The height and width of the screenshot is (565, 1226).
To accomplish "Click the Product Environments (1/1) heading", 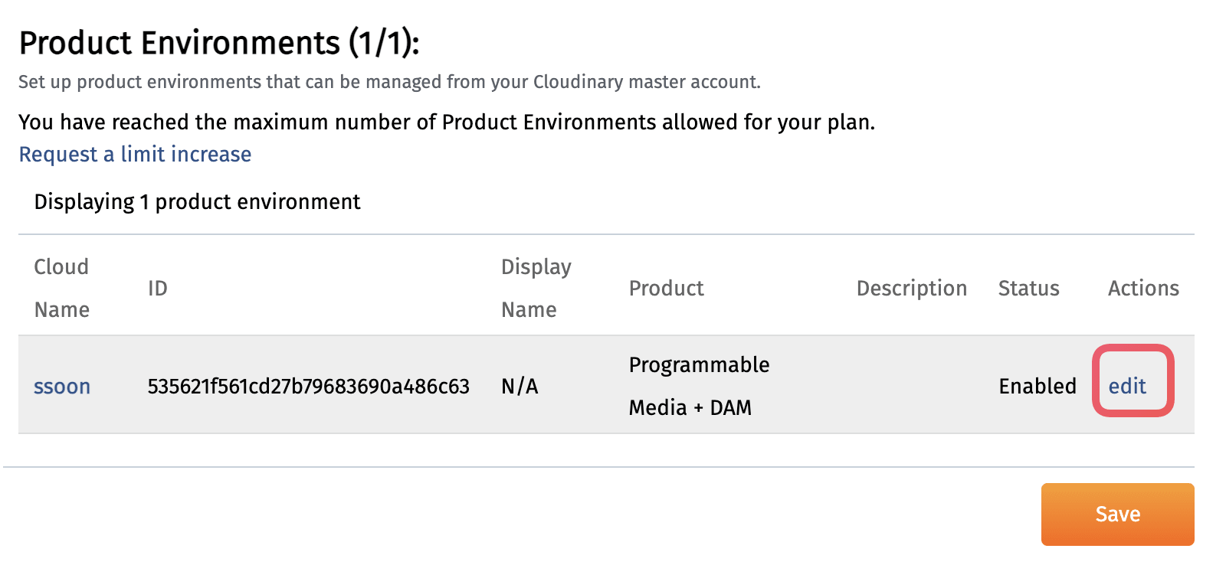I will 219,43.
